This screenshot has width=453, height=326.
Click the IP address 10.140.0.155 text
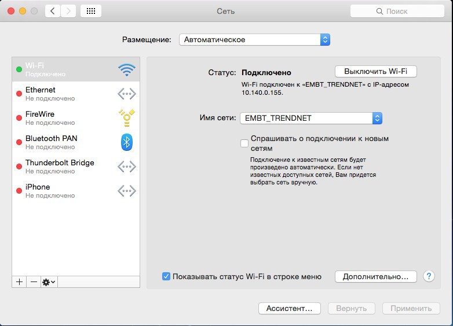coord(262,93)
